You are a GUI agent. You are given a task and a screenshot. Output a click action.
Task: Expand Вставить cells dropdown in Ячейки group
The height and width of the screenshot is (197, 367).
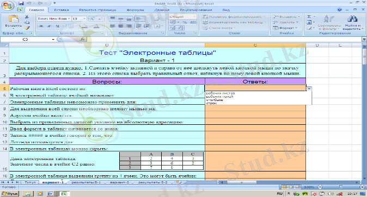point(299,17)
